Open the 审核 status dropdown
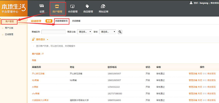The width and height of the screenshot is (219, 103). 108,32
